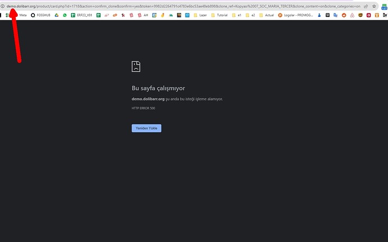Image resolution: width=388 pixels, height=242 pixels.
Task: Click the address bar URL field
Action: pos(183,6)
